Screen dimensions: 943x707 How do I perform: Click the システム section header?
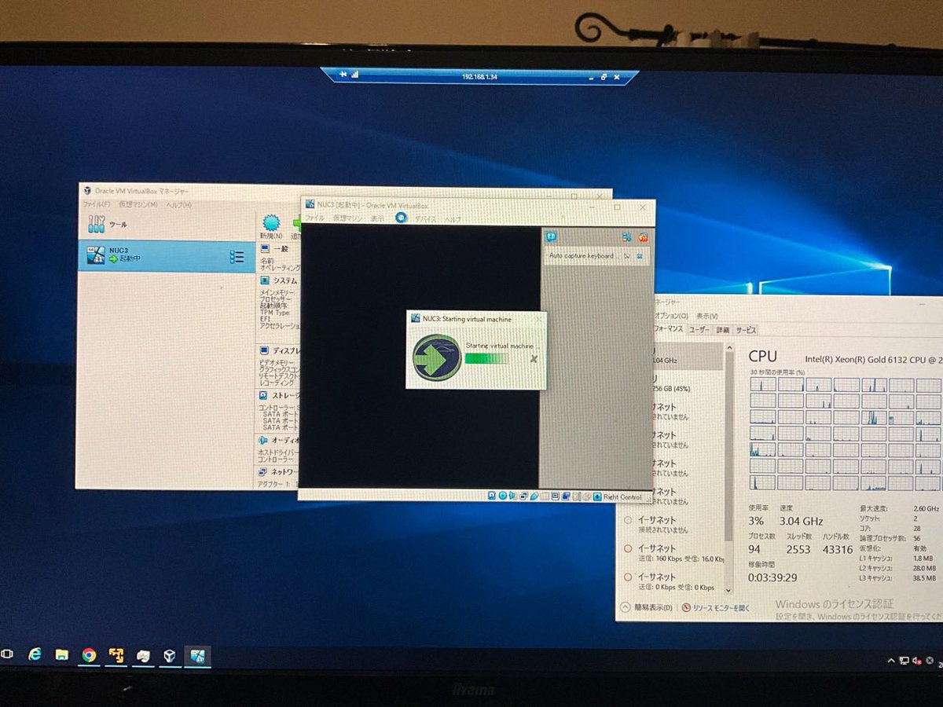(x=279, y=280)
